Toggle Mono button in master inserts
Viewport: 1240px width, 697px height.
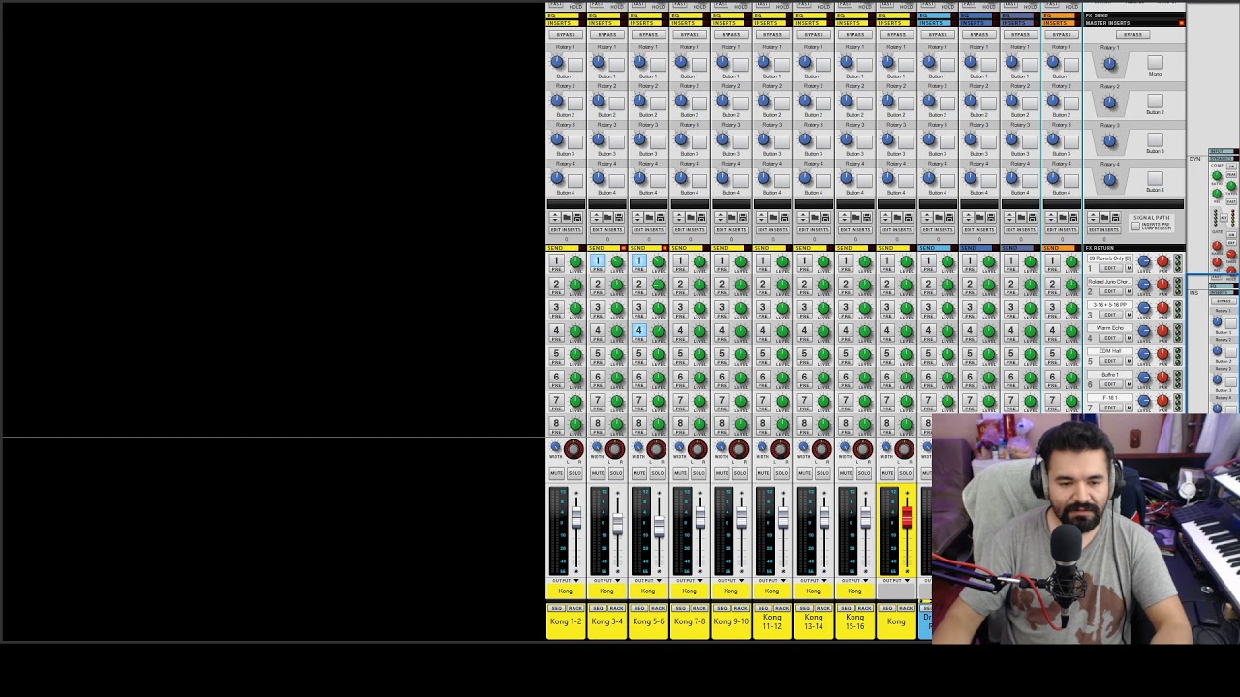click(1155, 63)
